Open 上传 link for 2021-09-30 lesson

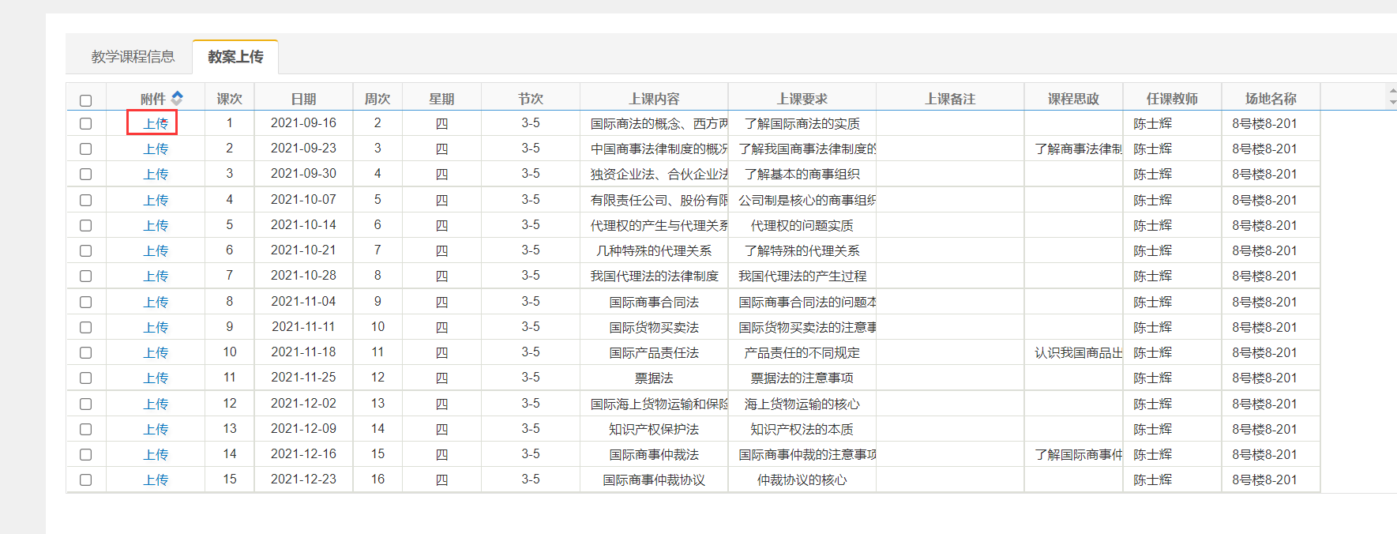point(156,175)
